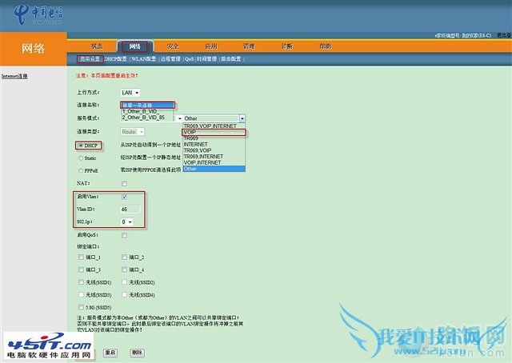Choose 1_Other_B_VID_ in connection name list
The image size is (512, 363).
pyautogui.click(x=147, y=111)
